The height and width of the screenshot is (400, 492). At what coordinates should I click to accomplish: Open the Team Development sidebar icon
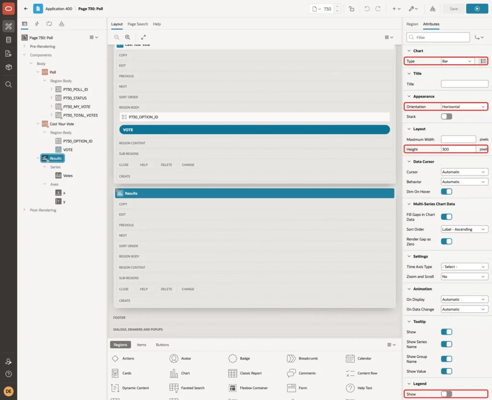[9, 54]
